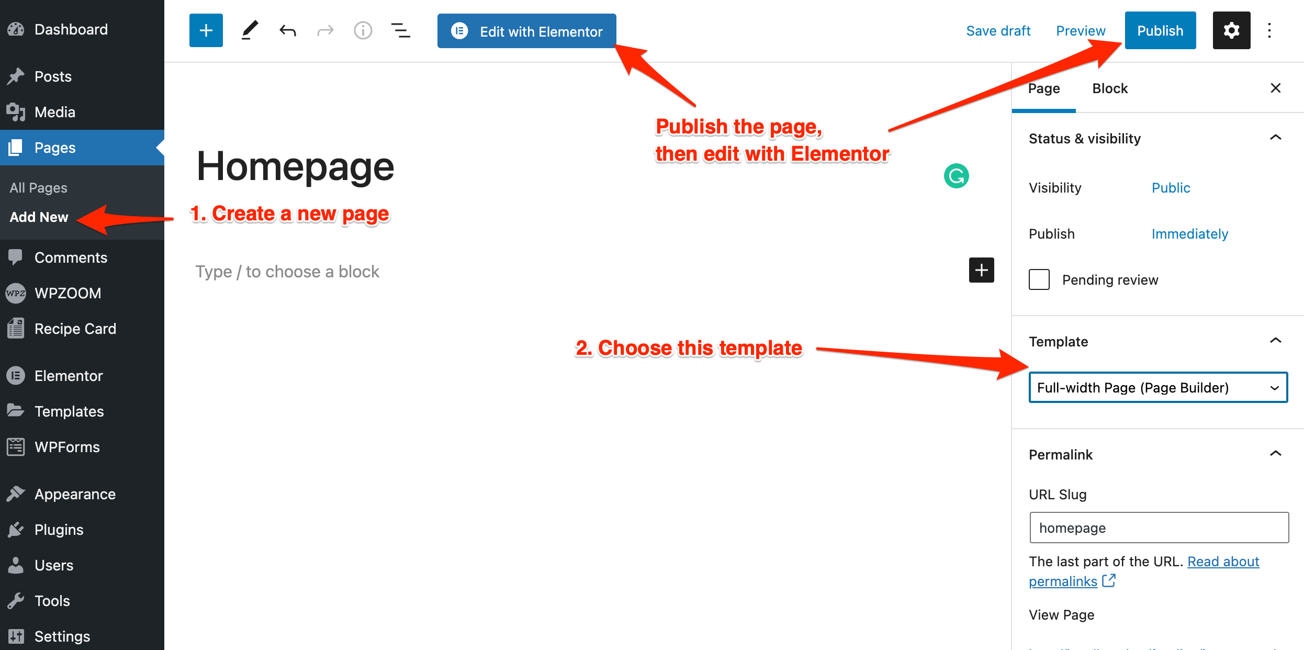Open the Settings menu
Screen dimensions: 1304x650
click(82, 636)
